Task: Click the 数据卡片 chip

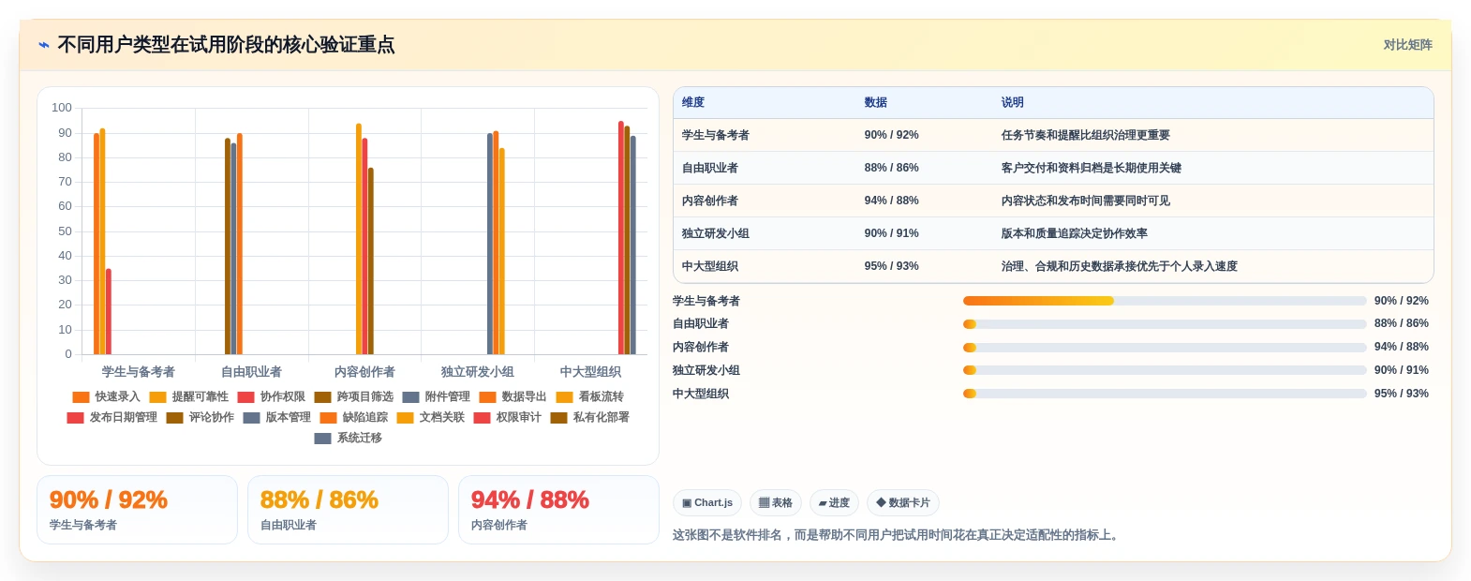Action: coord(903,503)
